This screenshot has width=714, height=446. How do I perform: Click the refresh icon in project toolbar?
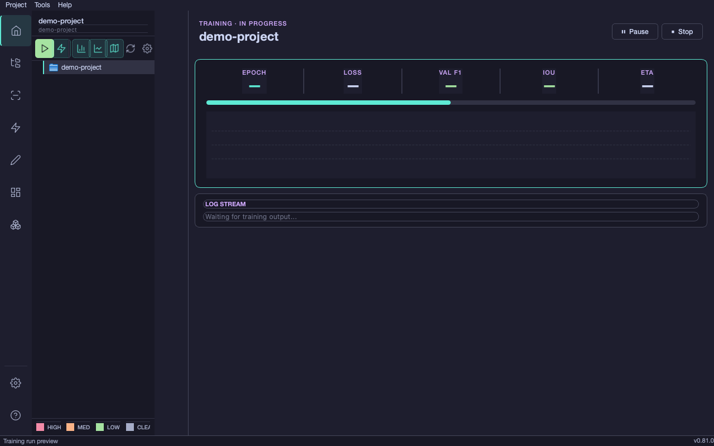click(131, 49)
